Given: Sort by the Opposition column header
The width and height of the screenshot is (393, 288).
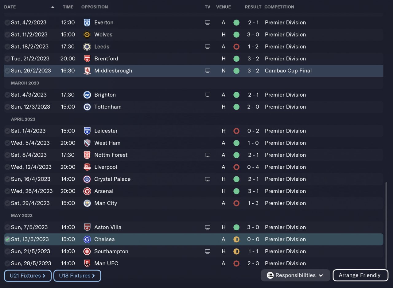Looking at the screenshot, I should coord(95,7).
